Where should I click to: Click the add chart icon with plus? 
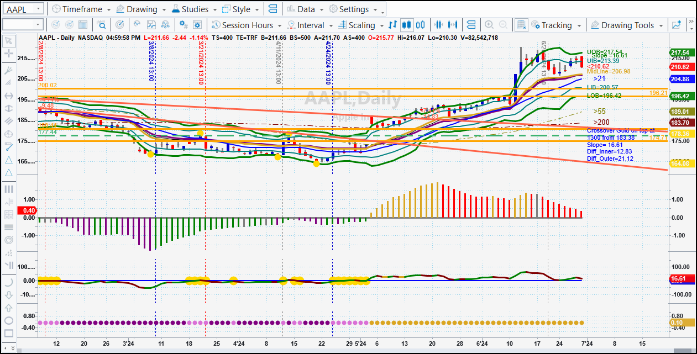pyautogui.click(x=677, y=25)
